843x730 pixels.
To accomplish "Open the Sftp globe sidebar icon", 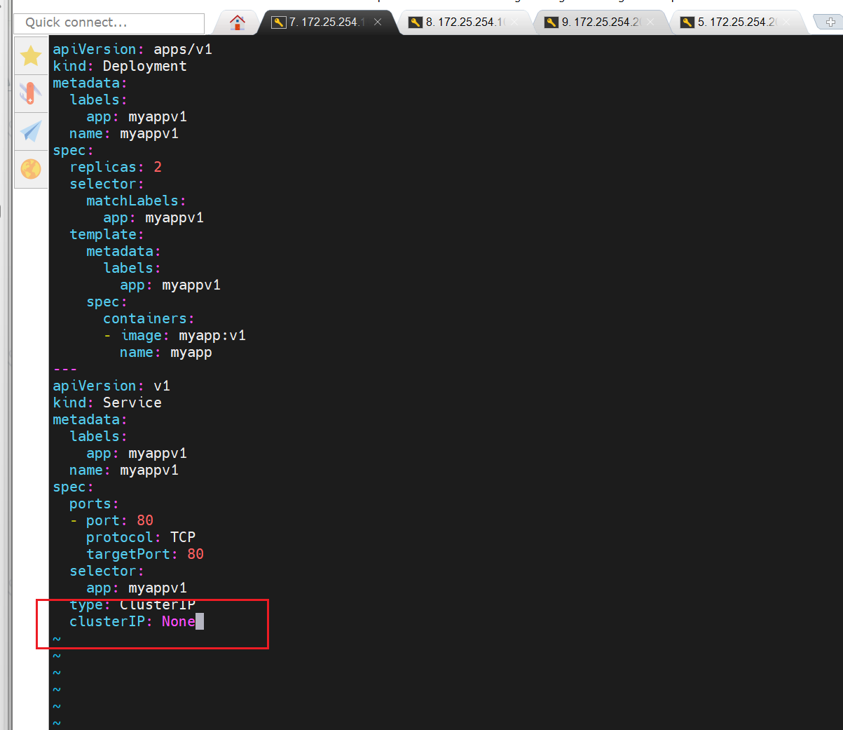I will pyautogui.click(x=31, y=169).
